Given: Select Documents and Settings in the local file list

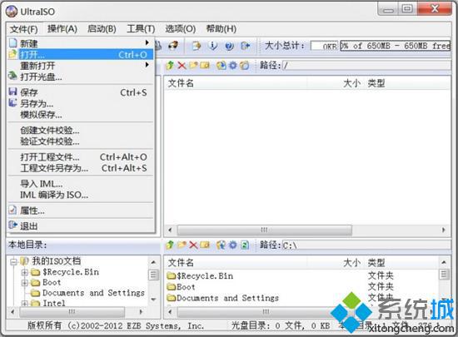Looking at the screenshot, I should (223, 298).
